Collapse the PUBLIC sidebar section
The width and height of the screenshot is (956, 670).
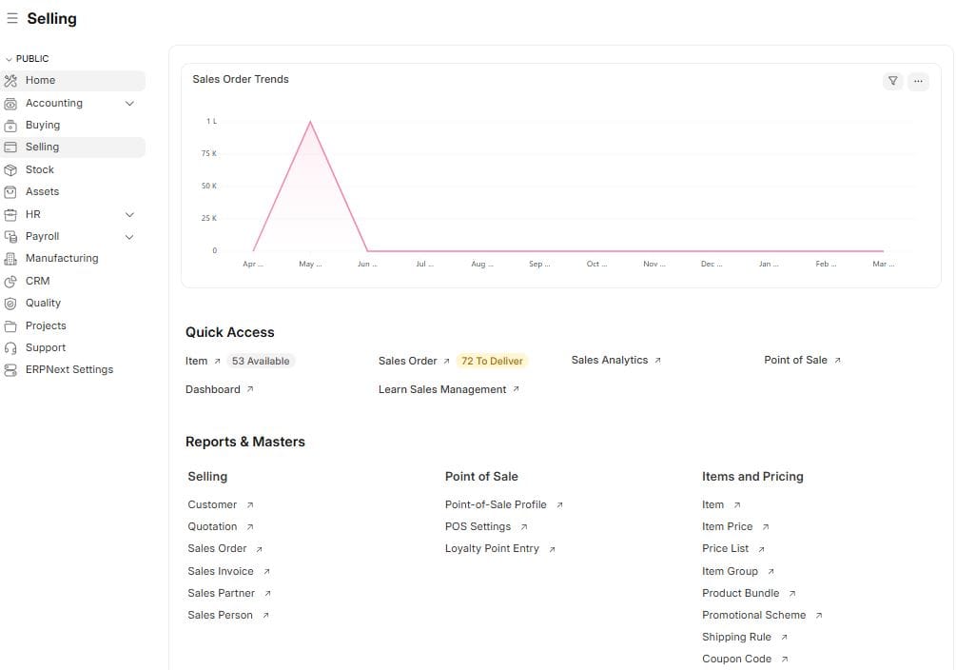pos(10,57)
